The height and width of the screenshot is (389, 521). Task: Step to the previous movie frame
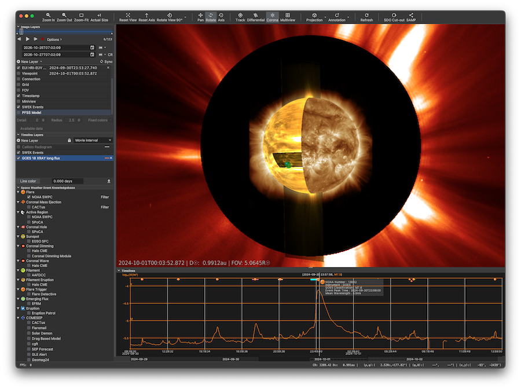tap(19, 39)
